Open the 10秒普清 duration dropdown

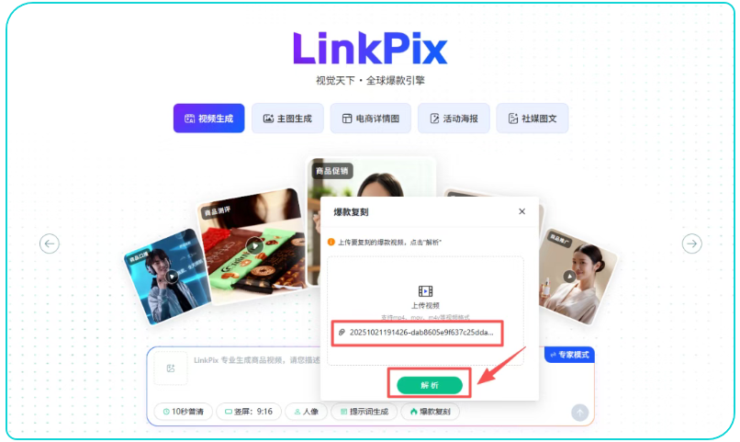tap(184, 412)
